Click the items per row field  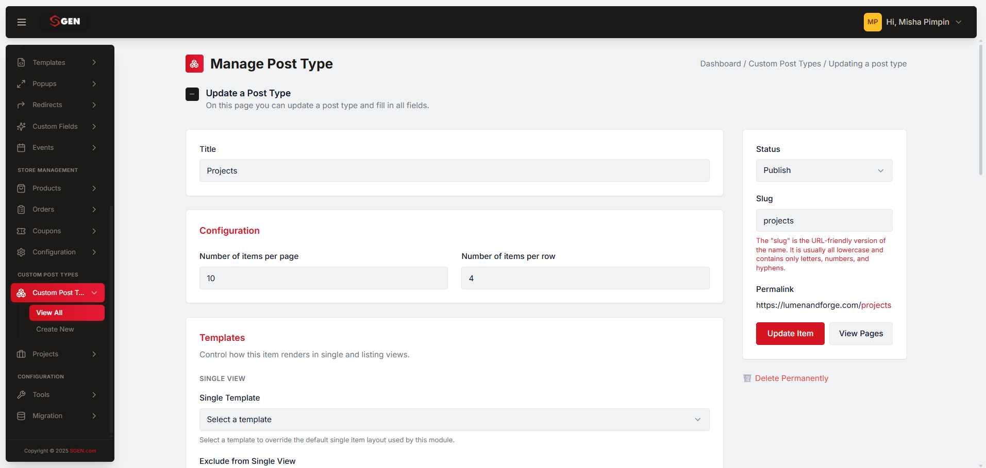coord(586,278)
